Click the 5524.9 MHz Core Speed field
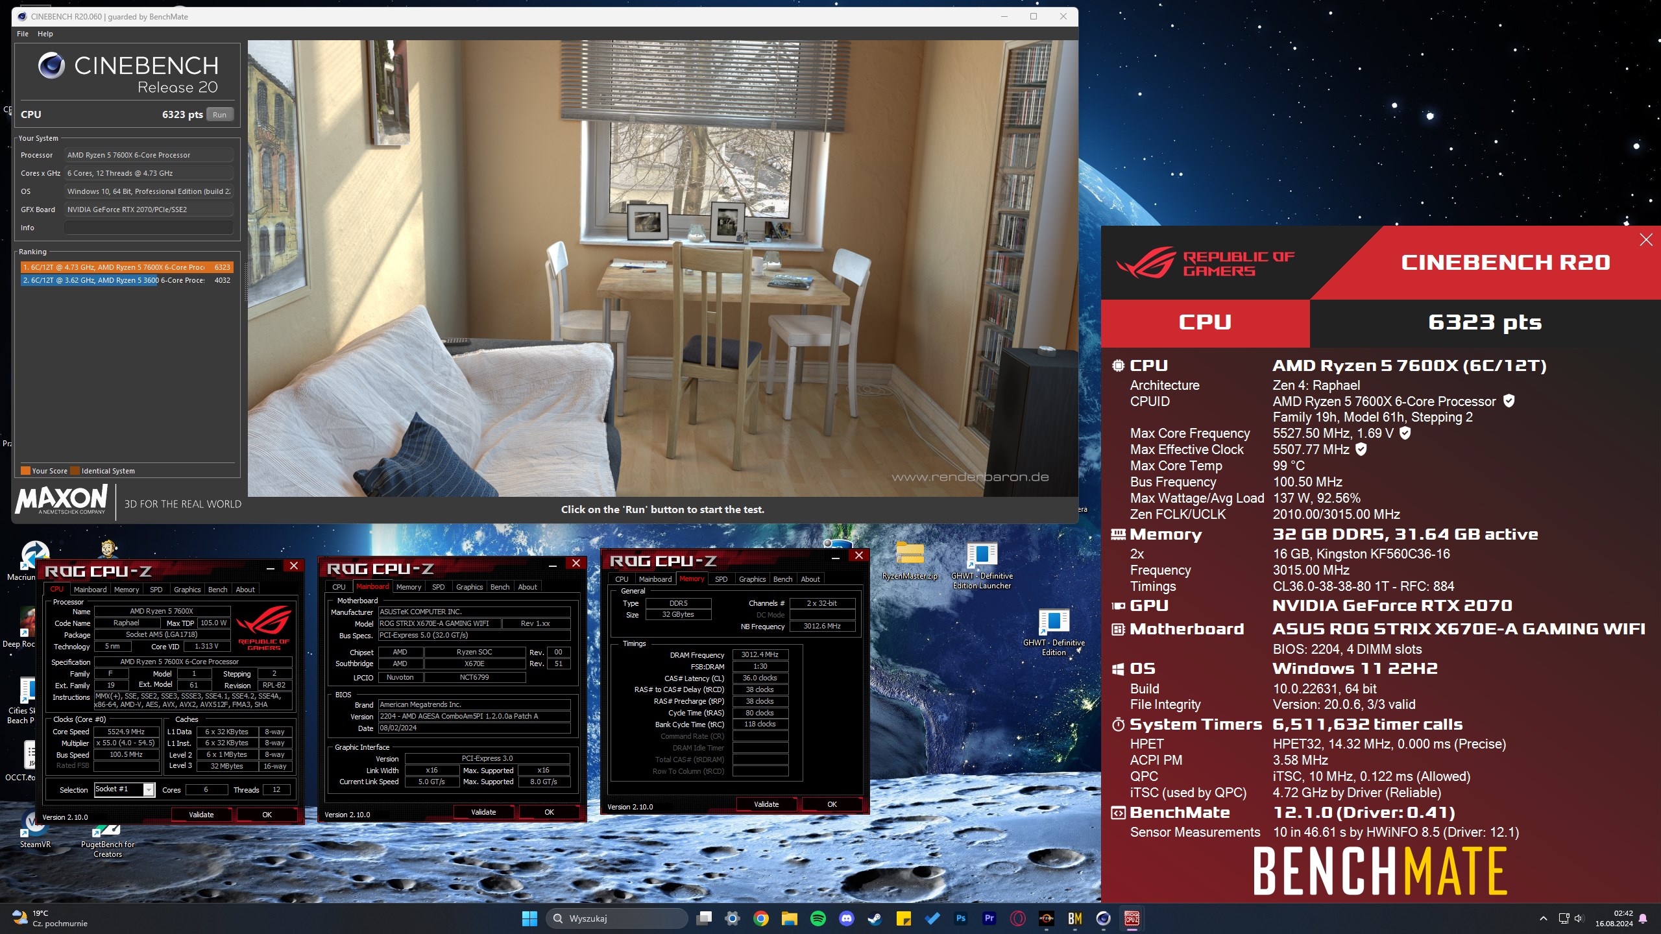The image size is (1661, 934). coord(126,732)
